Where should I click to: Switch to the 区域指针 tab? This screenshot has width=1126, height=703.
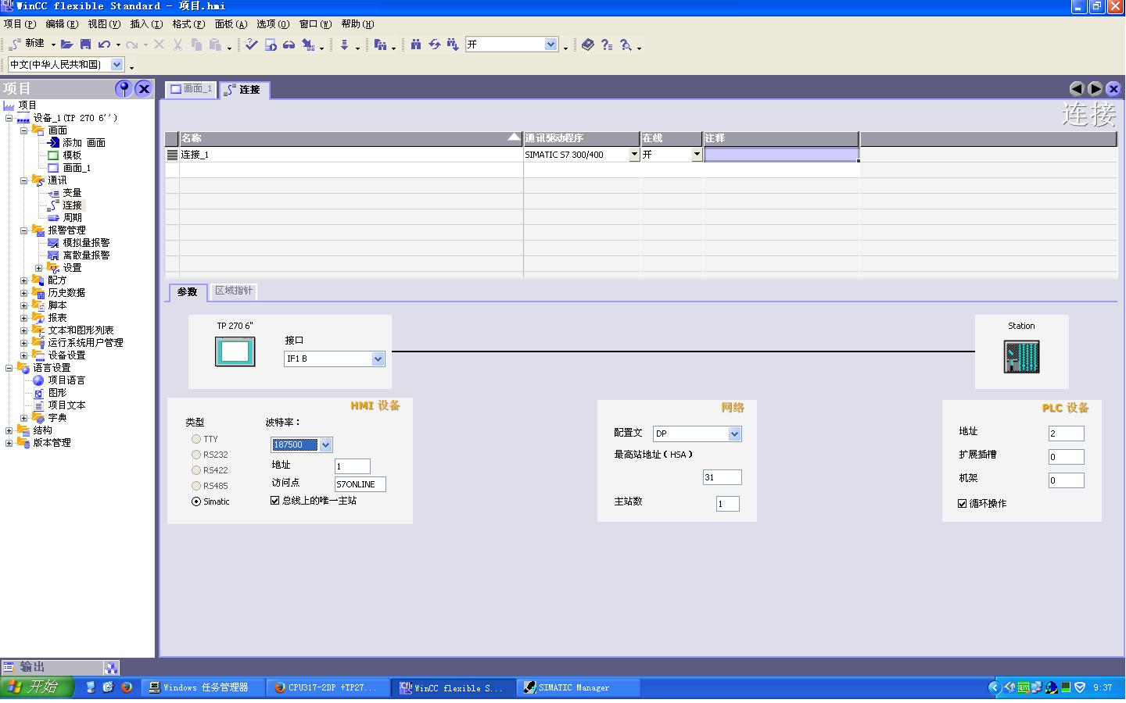coord(234,291)
